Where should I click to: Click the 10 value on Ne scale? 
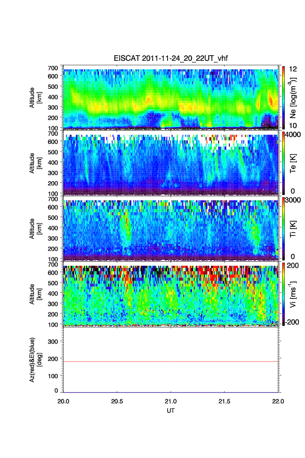pyautogui.click(x=293, y=125)
